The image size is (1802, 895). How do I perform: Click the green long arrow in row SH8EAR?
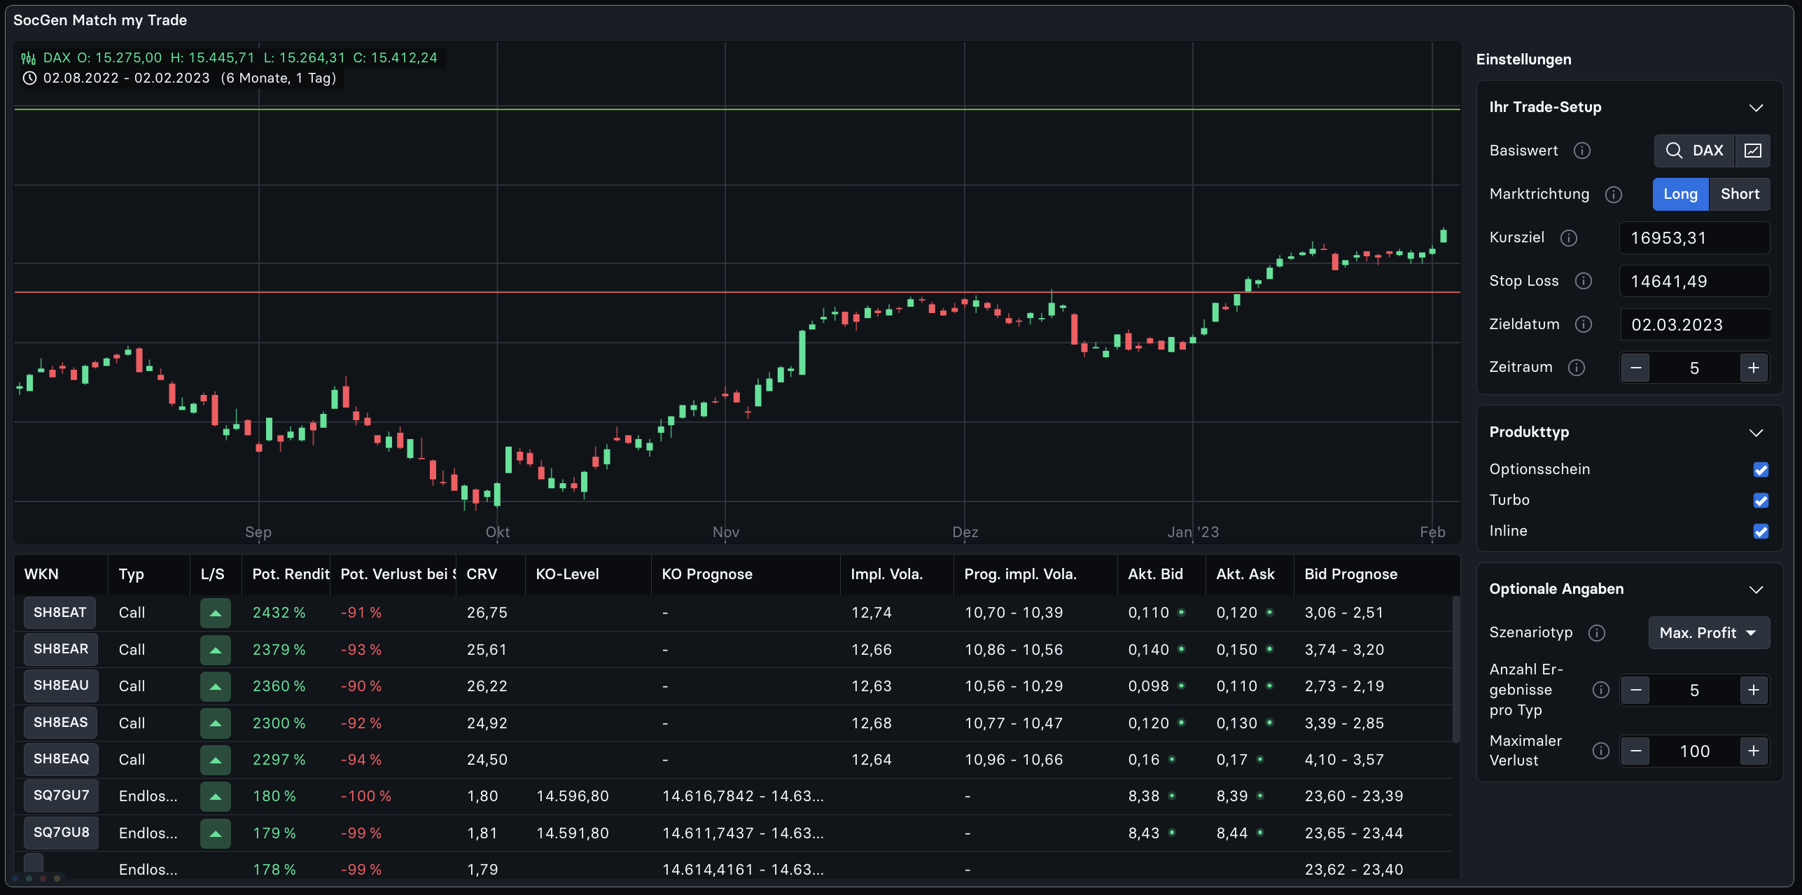[x=216, y=650]
